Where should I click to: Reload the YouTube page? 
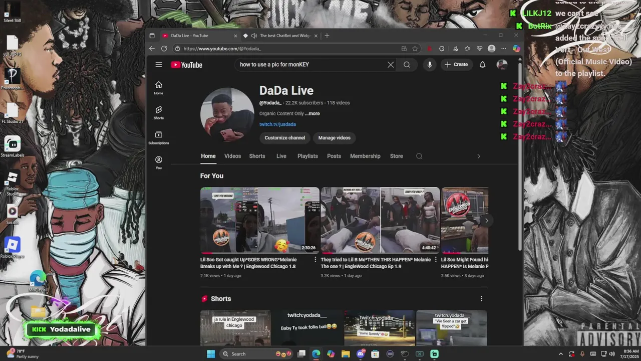[164, 49]
